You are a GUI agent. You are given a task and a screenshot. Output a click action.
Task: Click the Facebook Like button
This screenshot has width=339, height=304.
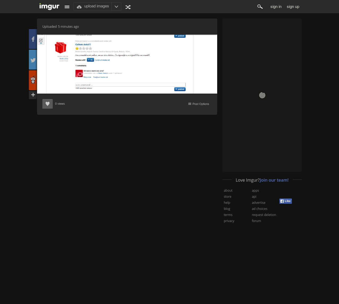pos(286,201)
